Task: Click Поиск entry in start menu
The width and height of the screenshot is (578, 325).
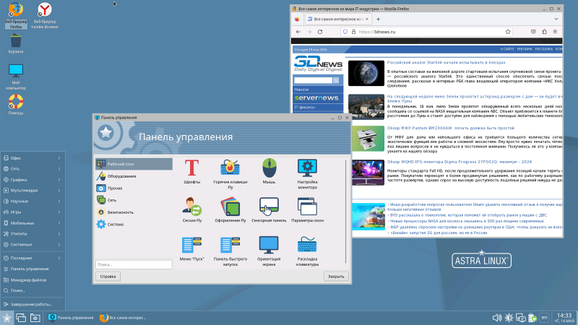Action: (33, 291)
